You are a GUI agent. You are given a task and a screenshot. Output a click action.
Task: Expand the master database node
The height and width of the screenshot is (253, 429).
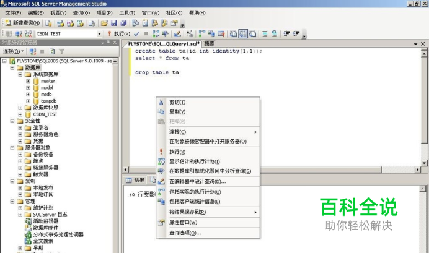click(x=28, y=81)
